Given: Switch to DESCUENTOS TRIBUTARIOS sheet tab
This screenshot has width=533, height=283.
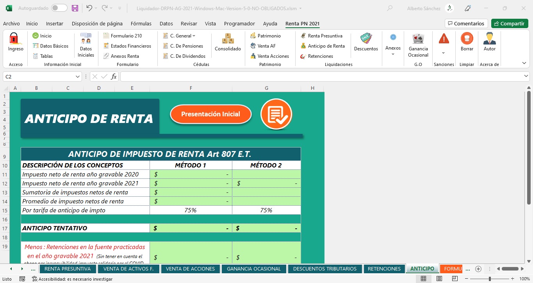Looking at the screenshot, I should (325, 269).
